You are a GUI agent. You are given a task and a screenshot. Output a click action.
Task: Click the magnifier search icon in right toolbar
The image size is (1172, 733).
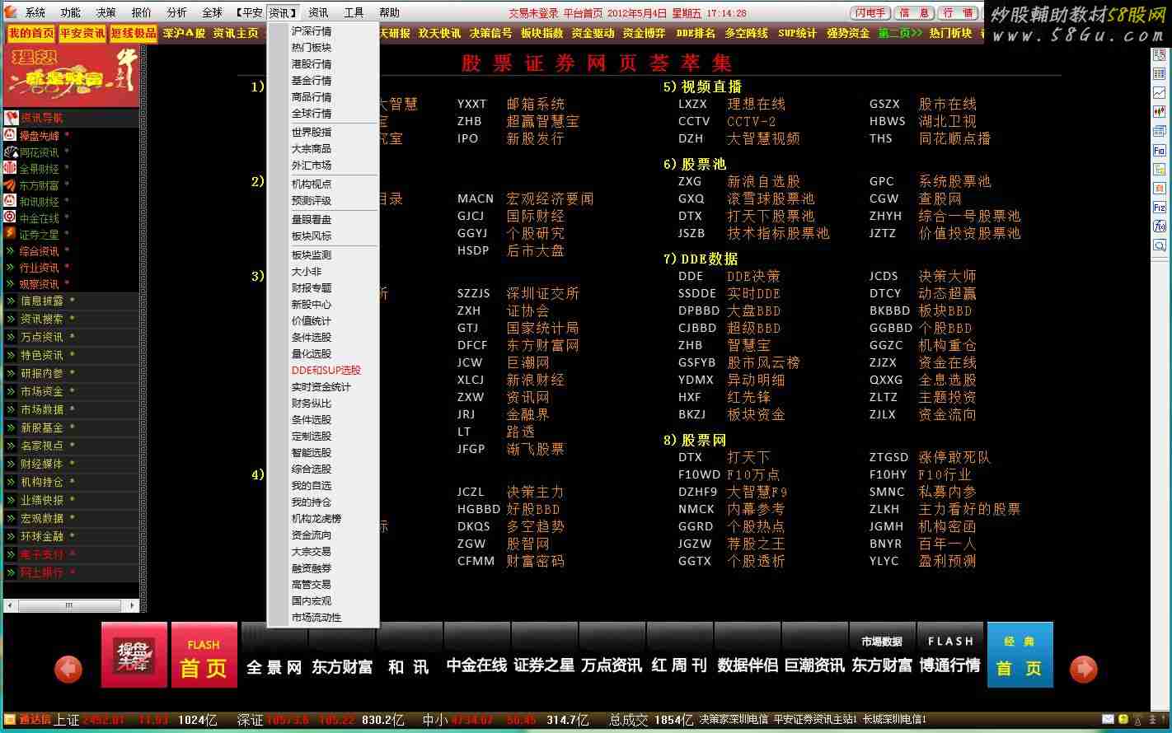[x=1160, y=245]
